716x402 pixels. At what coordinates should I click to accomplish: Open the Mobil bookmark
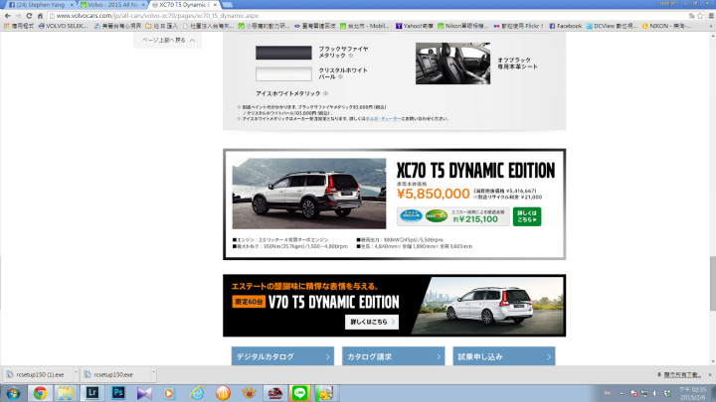point(364,26)
